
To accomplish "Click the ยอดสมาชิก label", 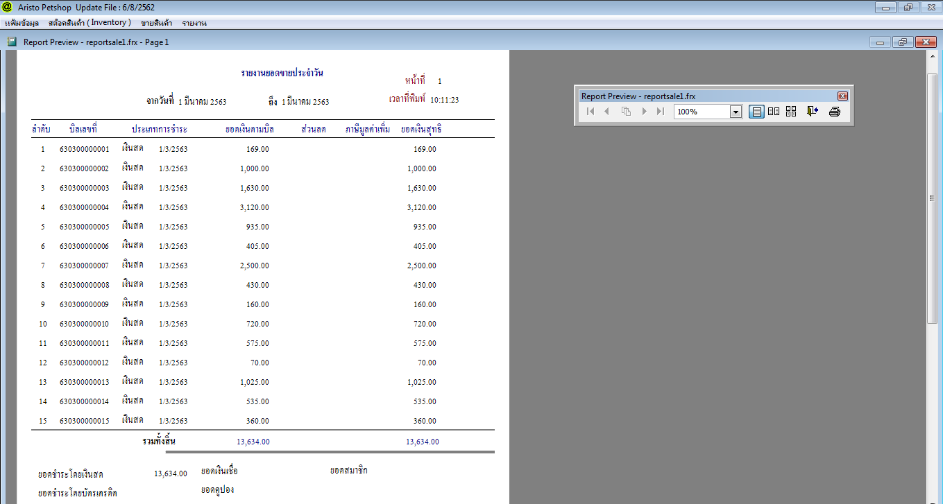I will click(349, 470).
